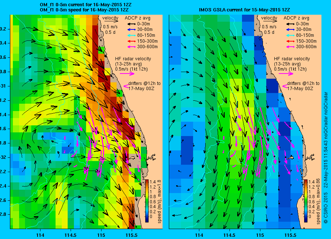Screen dimensions: 331x239
Task: Click longitude label 115 under left panel
Action: [102, 235]
